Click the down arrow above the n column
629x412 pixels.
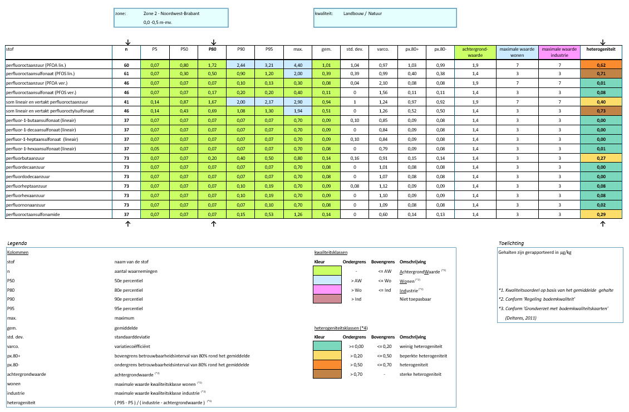pos(128,42)
